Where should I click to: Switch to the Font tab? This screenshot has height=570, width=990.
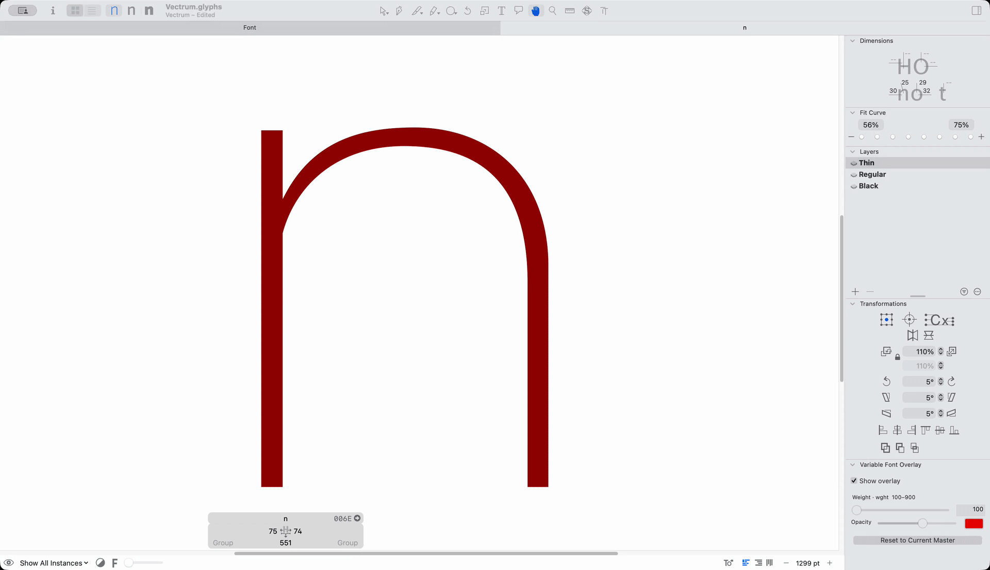[x=250, y=28]
